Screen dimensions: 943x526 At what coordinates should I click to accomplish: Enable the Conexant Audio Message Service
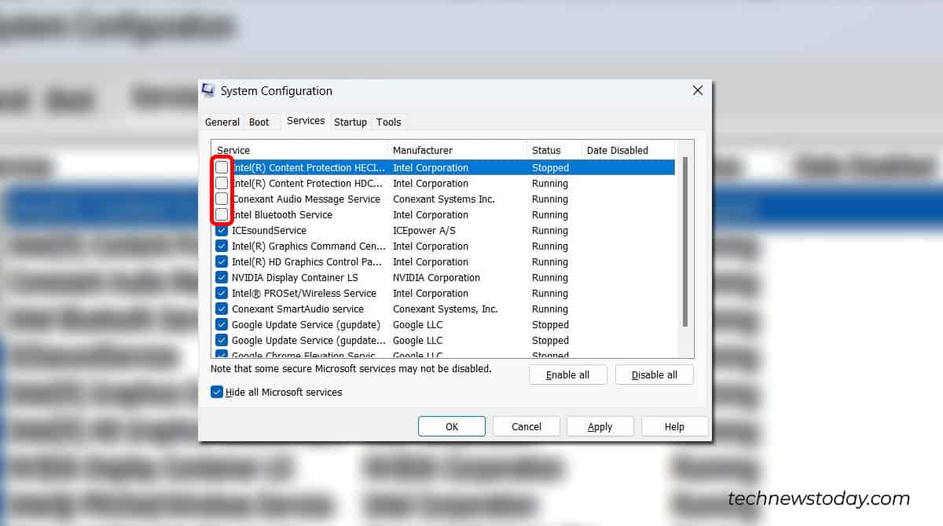(x=221, y=199)
